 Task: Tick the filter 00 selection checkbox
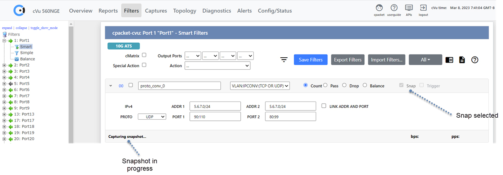[x=131, y=85]
